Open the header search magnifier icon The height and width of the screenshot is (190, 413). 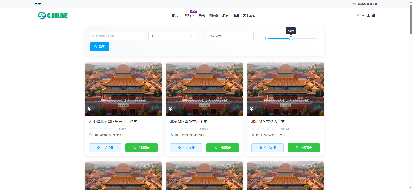[358, 15]
